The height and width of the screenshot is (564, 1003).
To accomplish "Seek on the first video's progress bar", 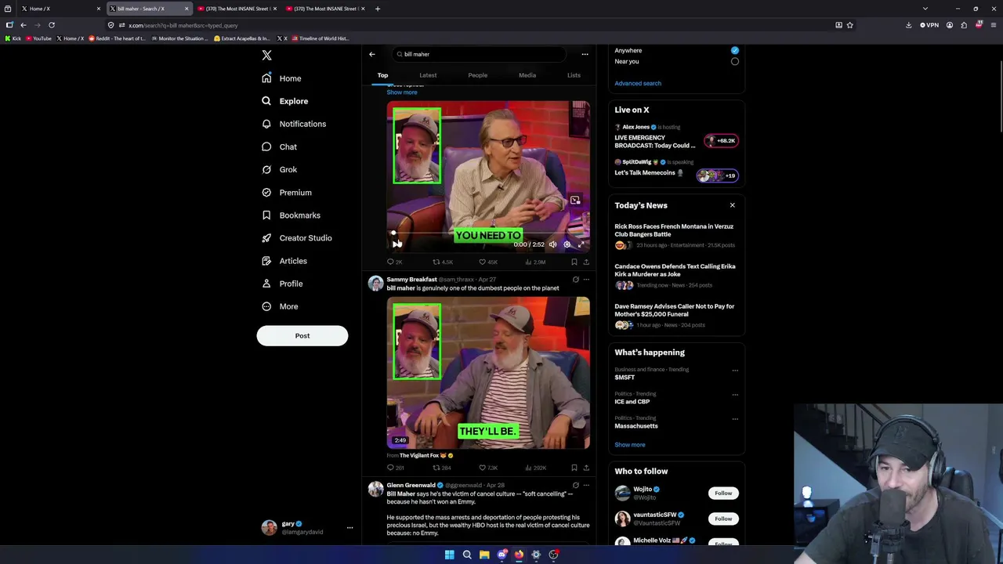I will 488,233.
